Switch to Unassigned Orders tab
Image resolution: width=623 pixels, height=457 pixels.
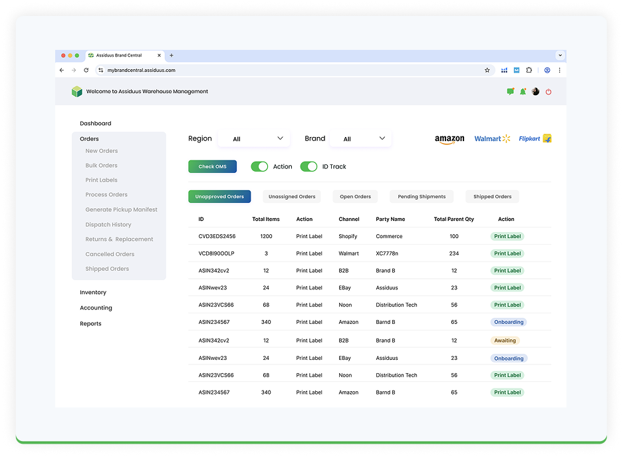click(x=292, y=196)
